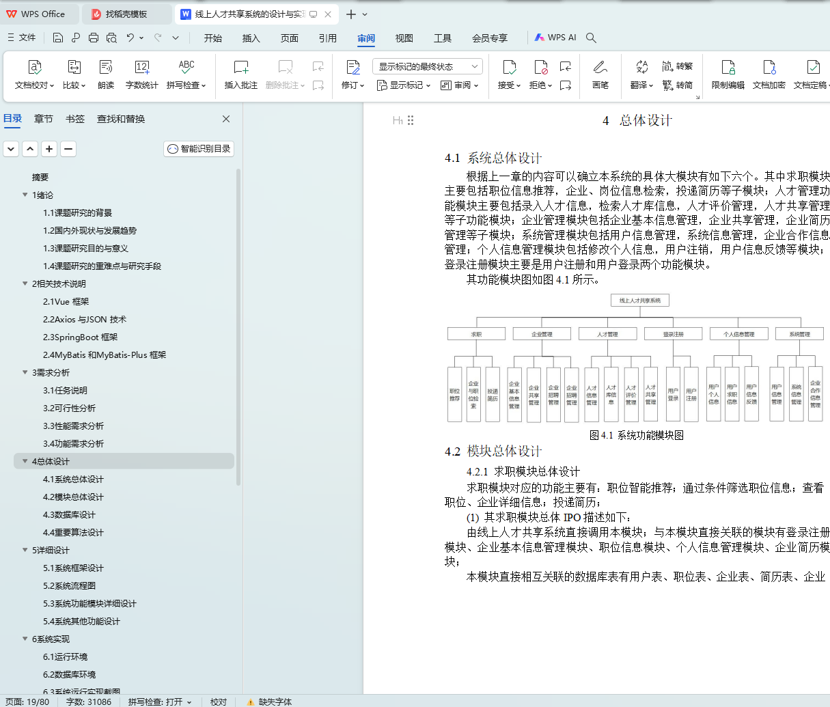Expand the outline level down-chevron button

coord(11,149)
